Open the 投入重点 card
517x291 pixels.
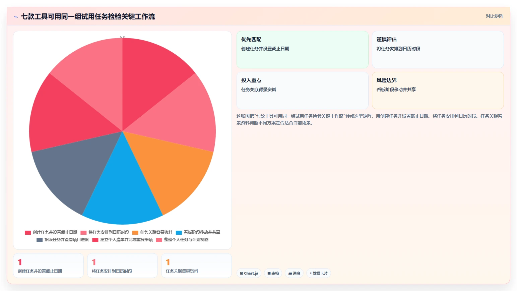303,91
